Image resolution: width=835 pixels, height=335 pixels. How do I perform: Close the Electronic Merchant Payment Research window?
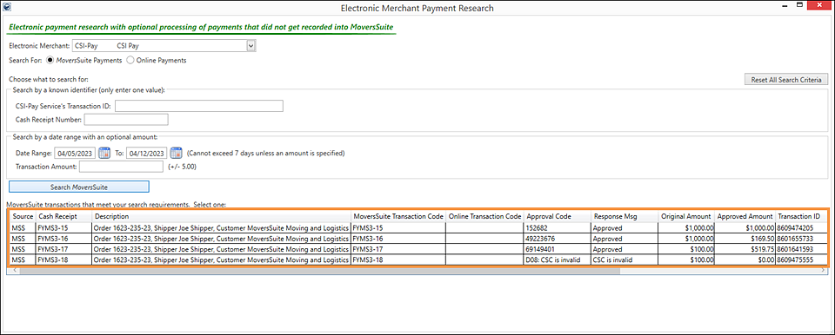click(818, 6)
